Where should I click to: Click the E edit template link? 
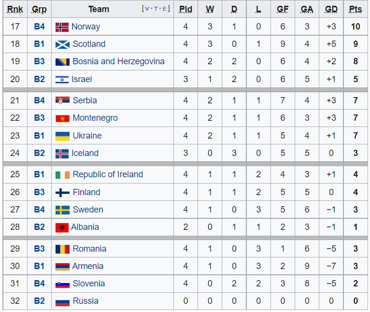[164, 9]
